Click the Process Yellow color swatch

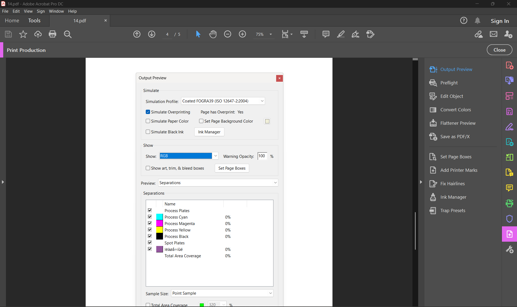pos(159,230)
